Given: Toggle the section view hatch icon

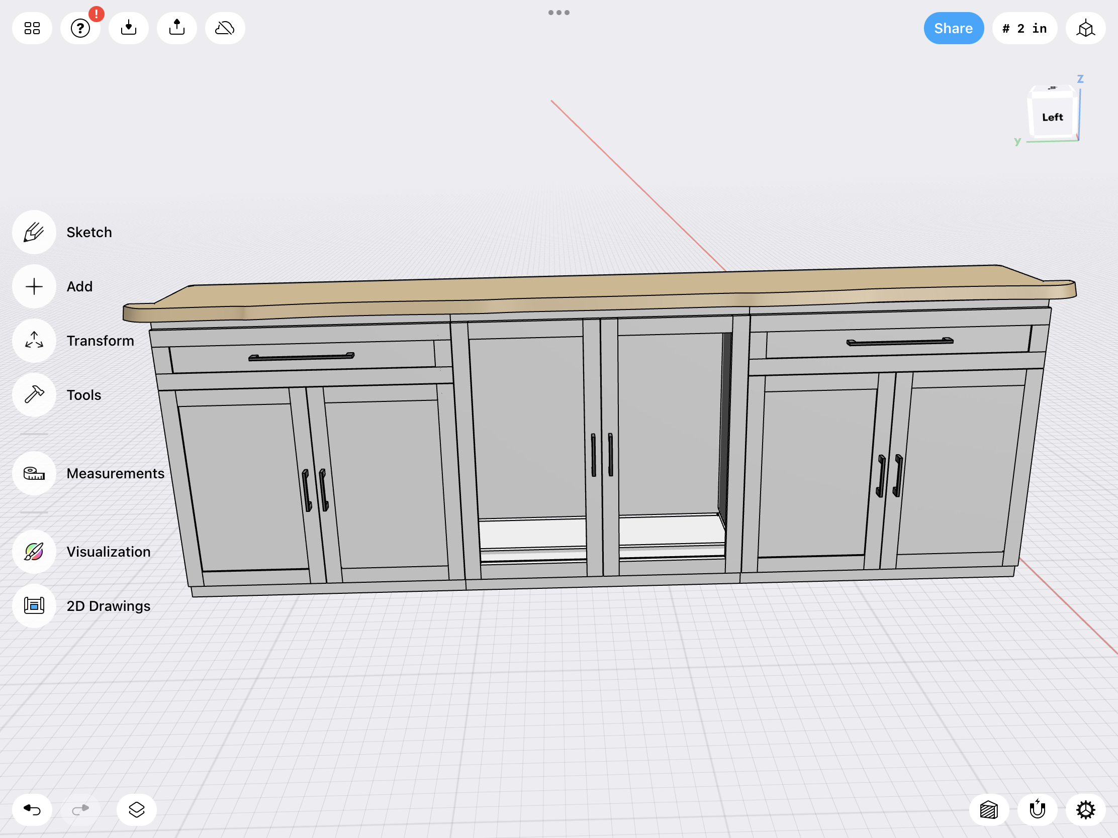Looking at the screenshot, I should [989, 810].
